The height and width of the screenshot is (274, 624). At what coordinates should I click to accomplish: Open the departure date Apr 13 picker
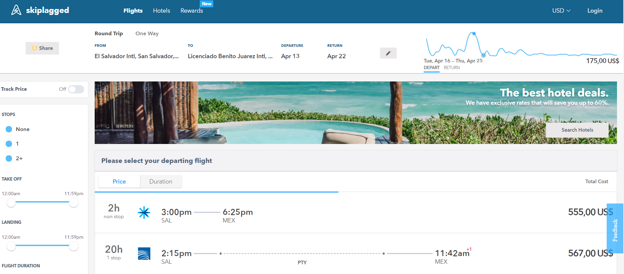click(290, 56)
